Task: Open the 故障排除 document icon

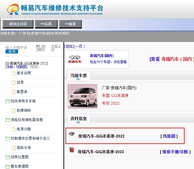Action: [x=14, y=111]
